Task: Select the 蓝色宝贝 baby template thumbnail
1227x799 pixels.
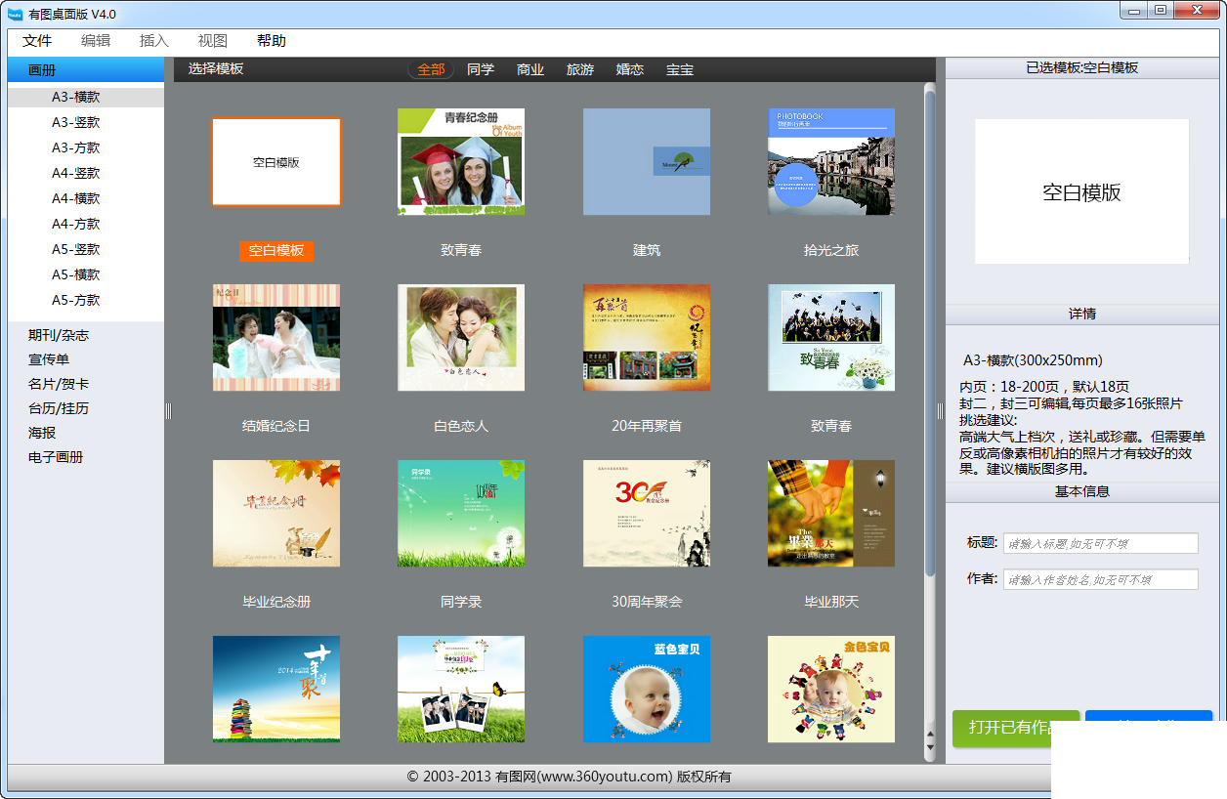Action: pyautogui.click(x=647, y=689)
